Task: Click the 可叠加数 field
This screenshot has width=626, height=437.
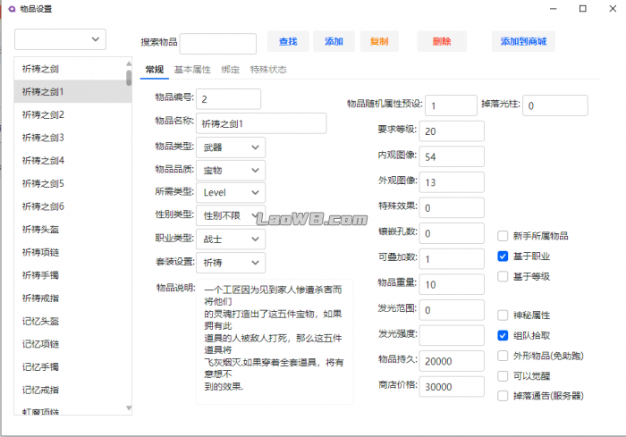Action: [452, 258]
